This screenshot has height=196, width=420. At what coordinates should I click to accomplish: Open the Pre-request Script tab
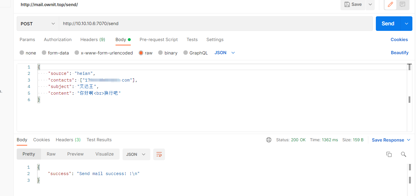tap(159, 40)
